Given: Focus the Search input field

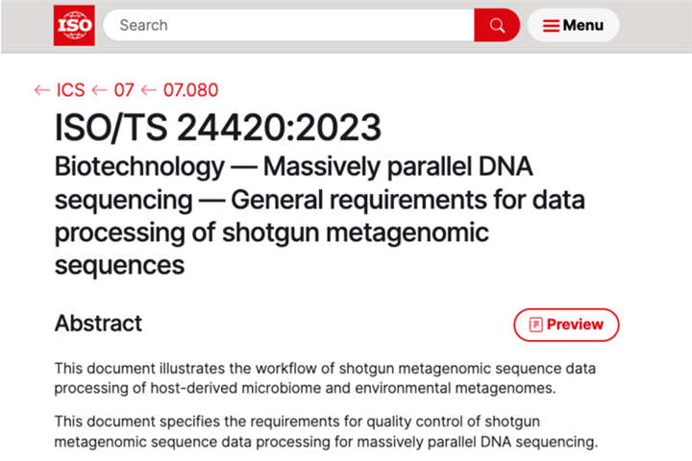Looking at the screenshot, I should point(288,25).
